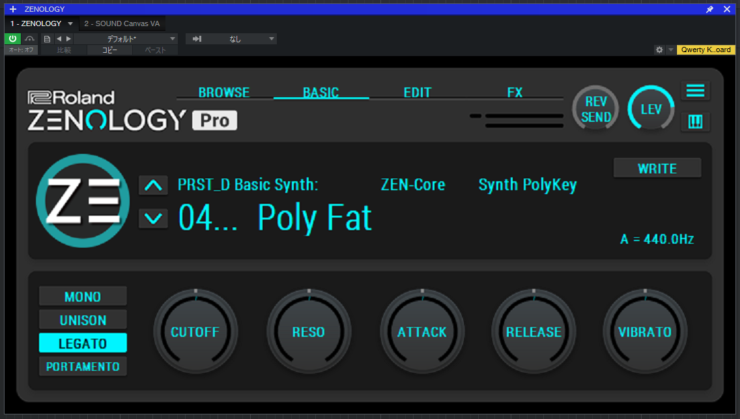This screenshot has height=419, width=740.
Task: Show the on-screen piano keyboard
Action: coord(695,122)
